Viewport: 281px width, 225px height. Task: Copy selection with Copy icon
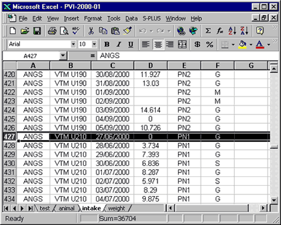[x=103, y=31]
